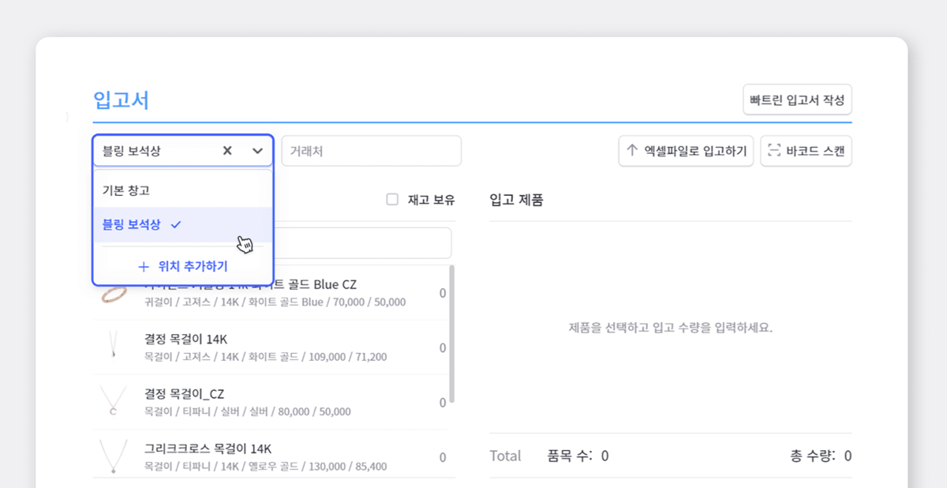This screenshot has width=947, height=488.
Task: Click the 거래처 input field
Action: [371, 151]
